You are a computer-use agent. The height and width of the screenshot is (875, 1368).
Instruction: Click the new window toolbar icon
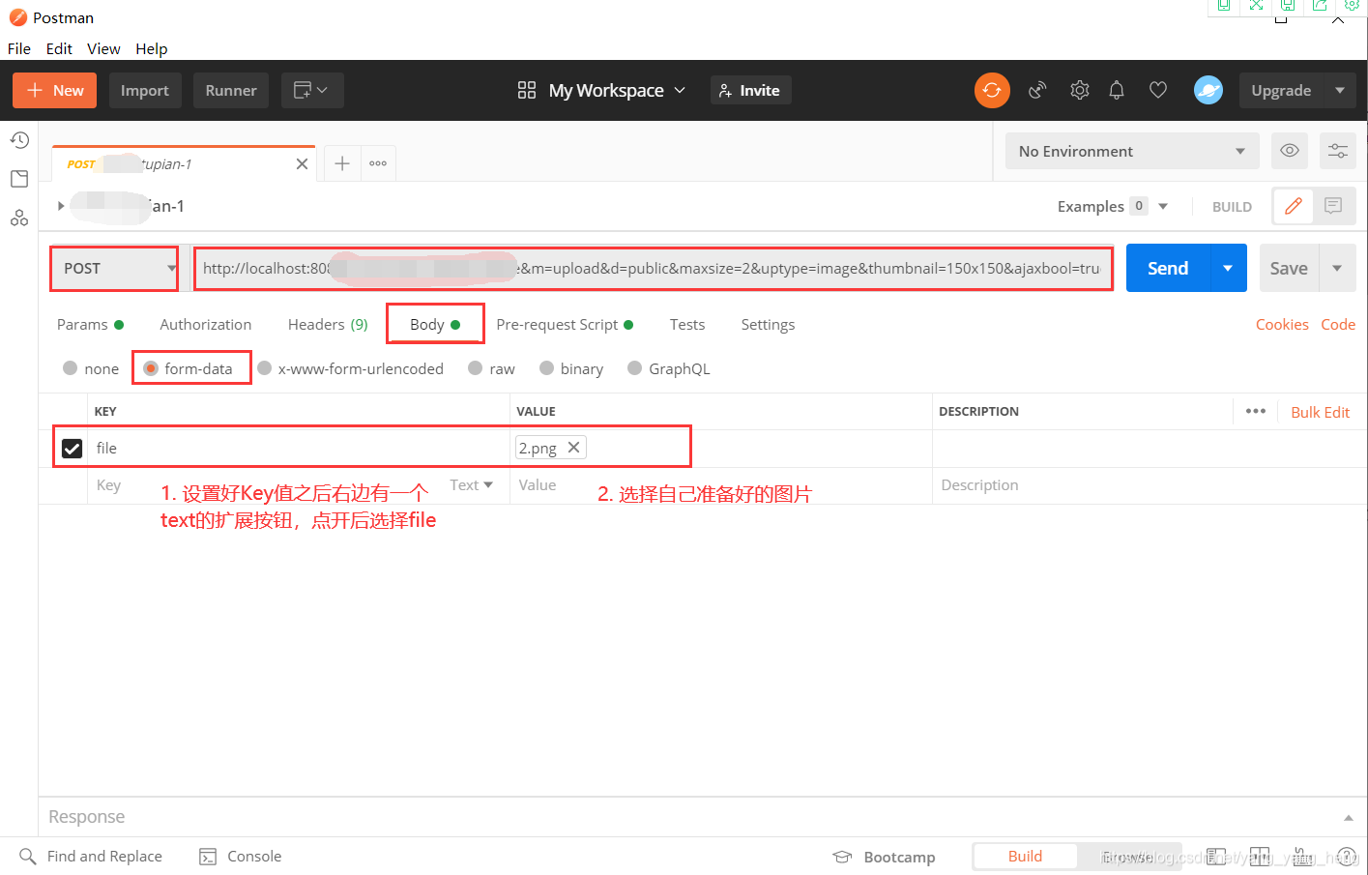pos(312,91)
